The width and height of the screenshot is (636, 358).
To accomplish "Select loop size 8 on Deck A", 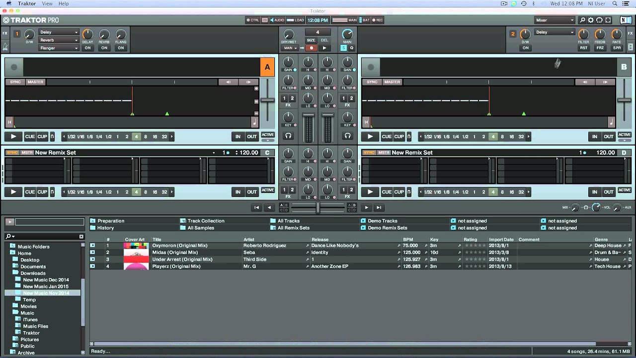I will tap(146, 137).
